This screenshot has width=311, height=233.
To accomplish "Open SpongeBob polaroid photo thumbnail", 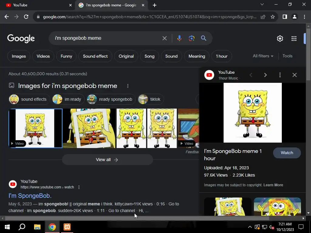I will click(89, 128).
